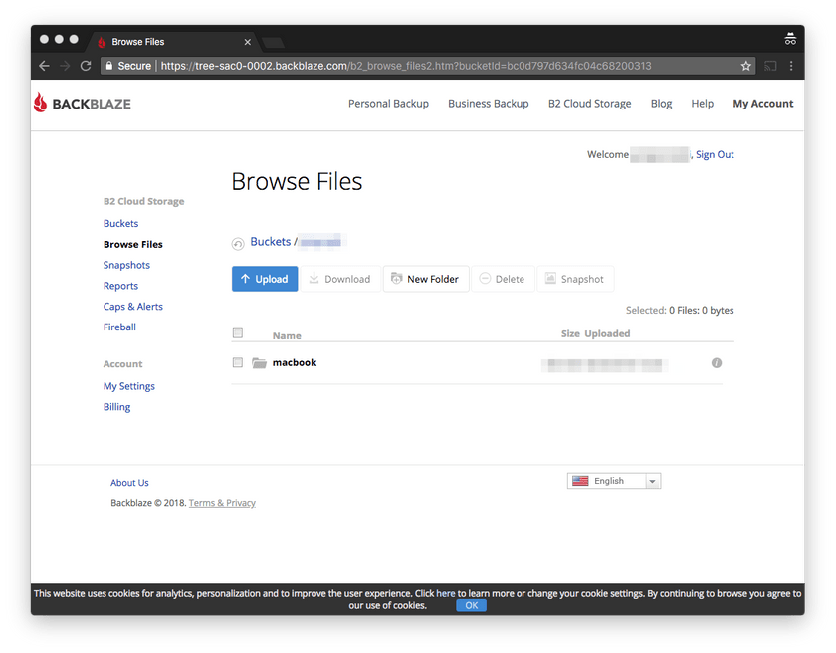Click the macbook folder icon
Viewport: 836px width, 653px height.
[x=259, y=363]
